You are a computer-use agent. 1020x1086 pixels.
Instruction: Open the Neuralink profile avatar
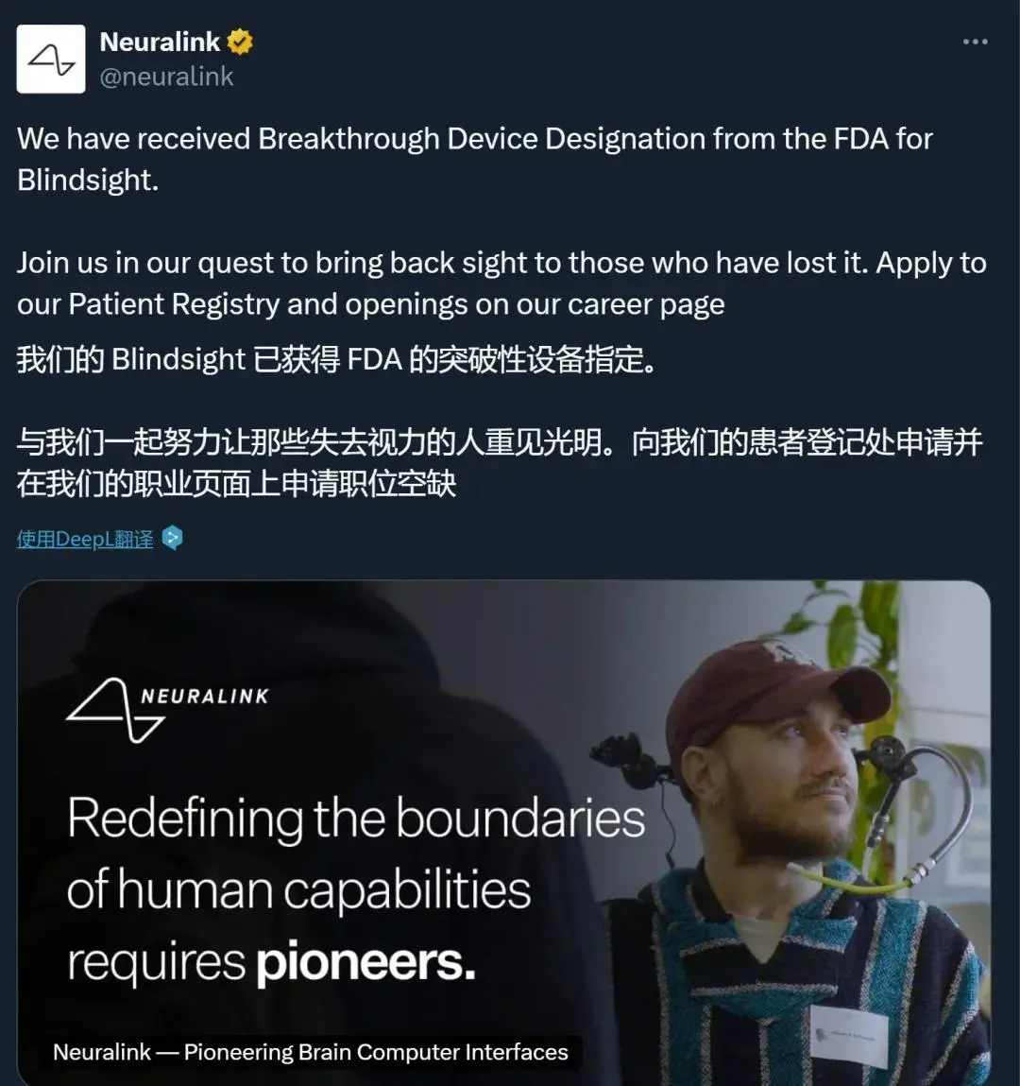coord(50,59)
